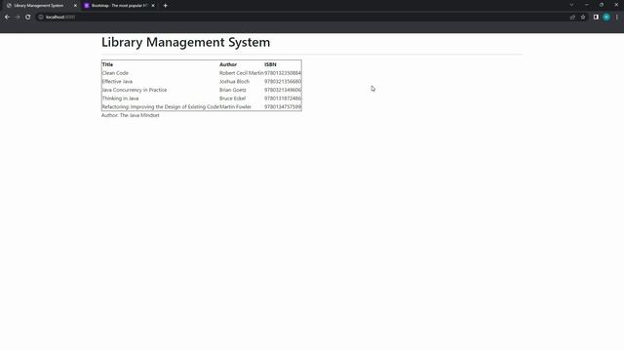The height and width of the screenshot is (351, 624).
Task: Select the Thinking in Java title cell
Action: coord(121,98)
